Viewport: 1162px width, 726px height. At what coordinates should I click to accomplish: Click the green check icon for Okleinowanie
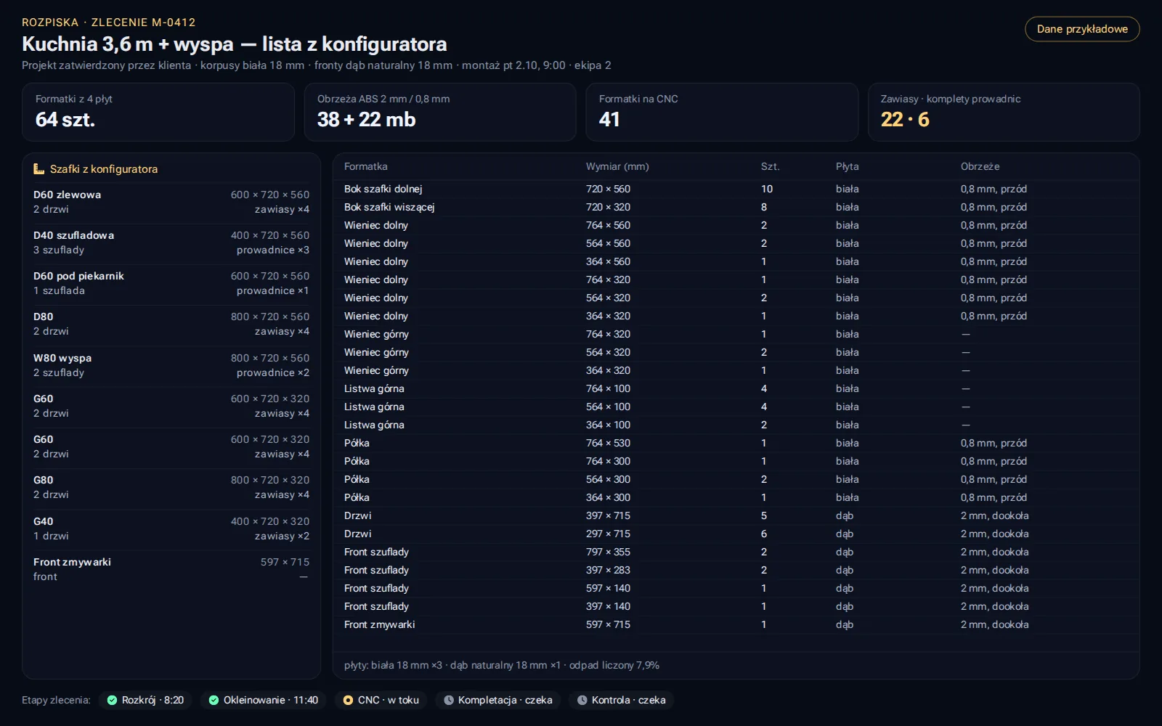(214, 700)
